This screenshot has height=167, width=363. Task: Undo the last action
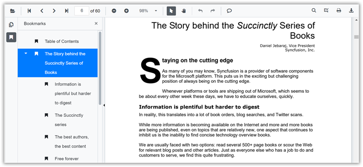coord(200,11)
